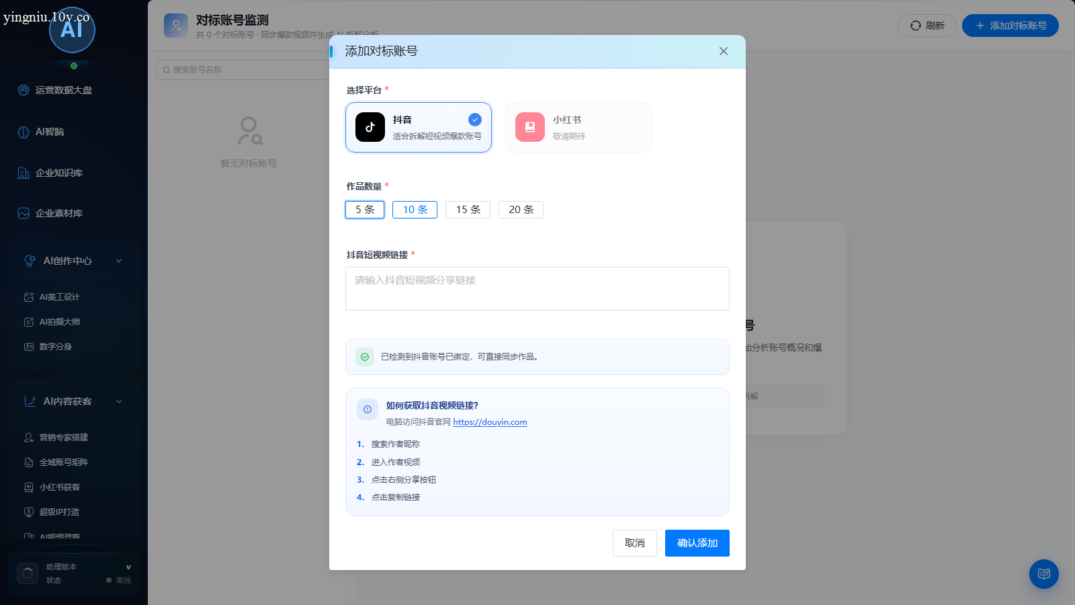Open 营销专家搭建 via its person icon
The width and height of the screenshot is (1075, 605).
click(x=28, y=438)
